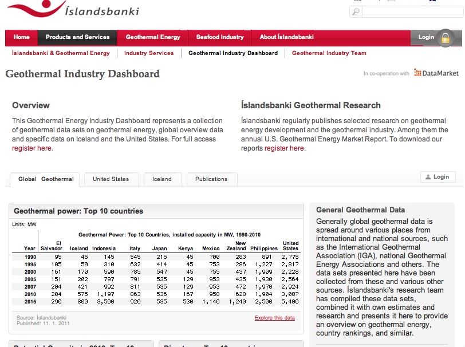Go to the Industry Services page
Screen dimensions: 465x347
click(x=149, y=53)
